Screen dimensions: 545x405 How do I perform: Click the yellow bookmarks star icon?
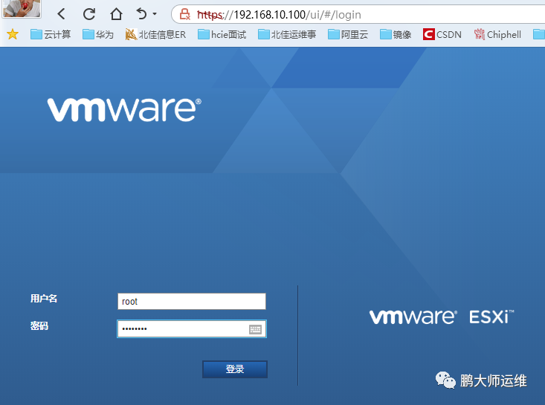tap(13, 34)
